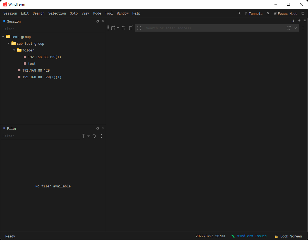Collapse the sub_test_group folder

pos(9,43)
